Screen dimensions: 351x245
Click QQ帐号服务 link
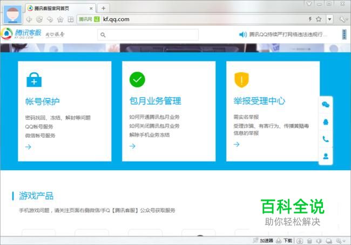coord(39,127)
